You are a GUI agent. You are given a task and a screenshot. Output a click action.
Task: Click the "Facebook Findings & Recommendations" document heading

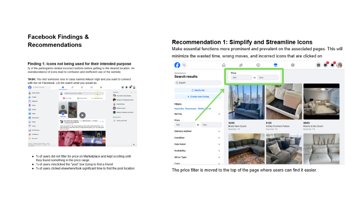[58, 41]
